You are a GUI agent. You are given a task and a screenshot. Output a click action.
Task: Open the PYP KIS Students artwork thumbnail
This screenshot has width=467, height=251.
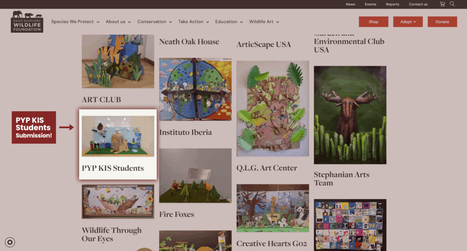click(x=118, y=136)
